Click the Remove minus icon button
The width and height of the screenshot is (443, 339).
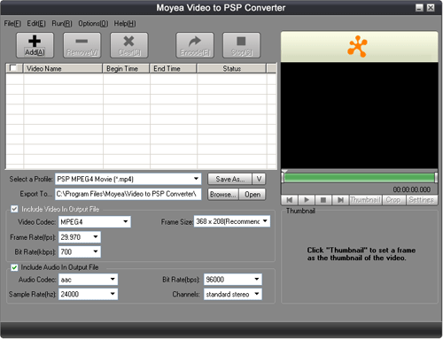click(82, 45)
